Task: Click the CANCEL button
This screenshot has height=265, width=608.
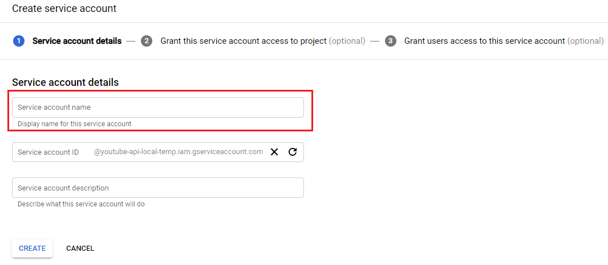Action: coord(80,249)
